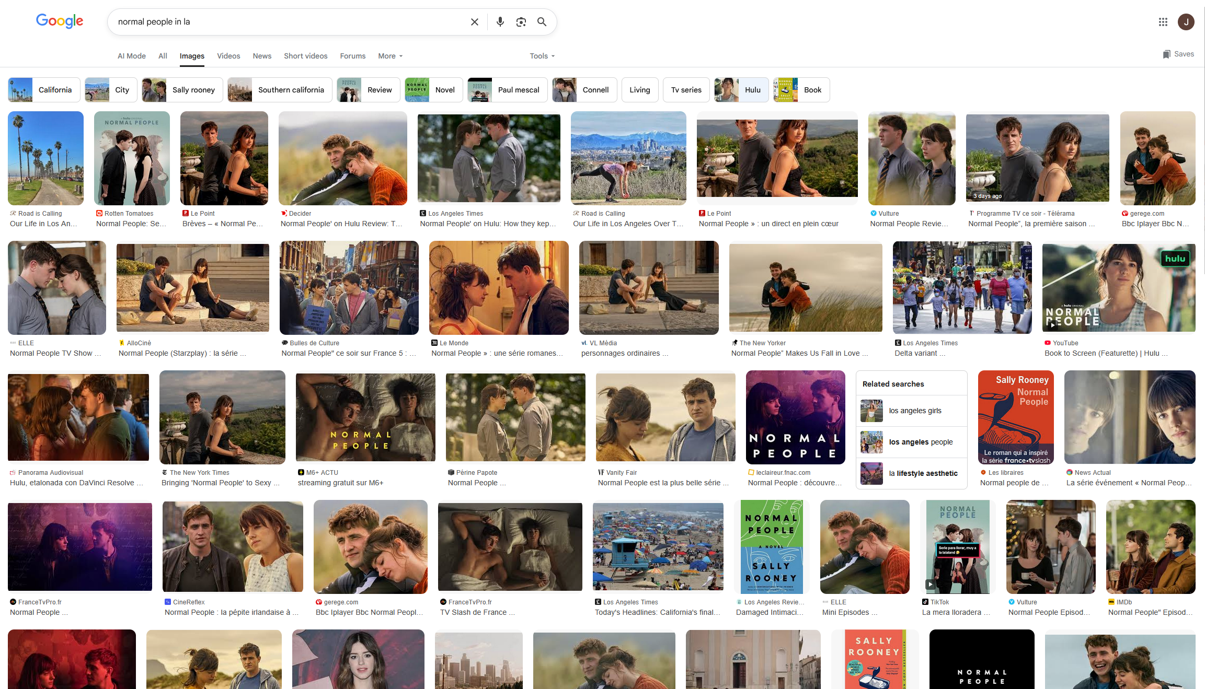
Task: Switch to the Videos tab
Action: coord(228,56)
